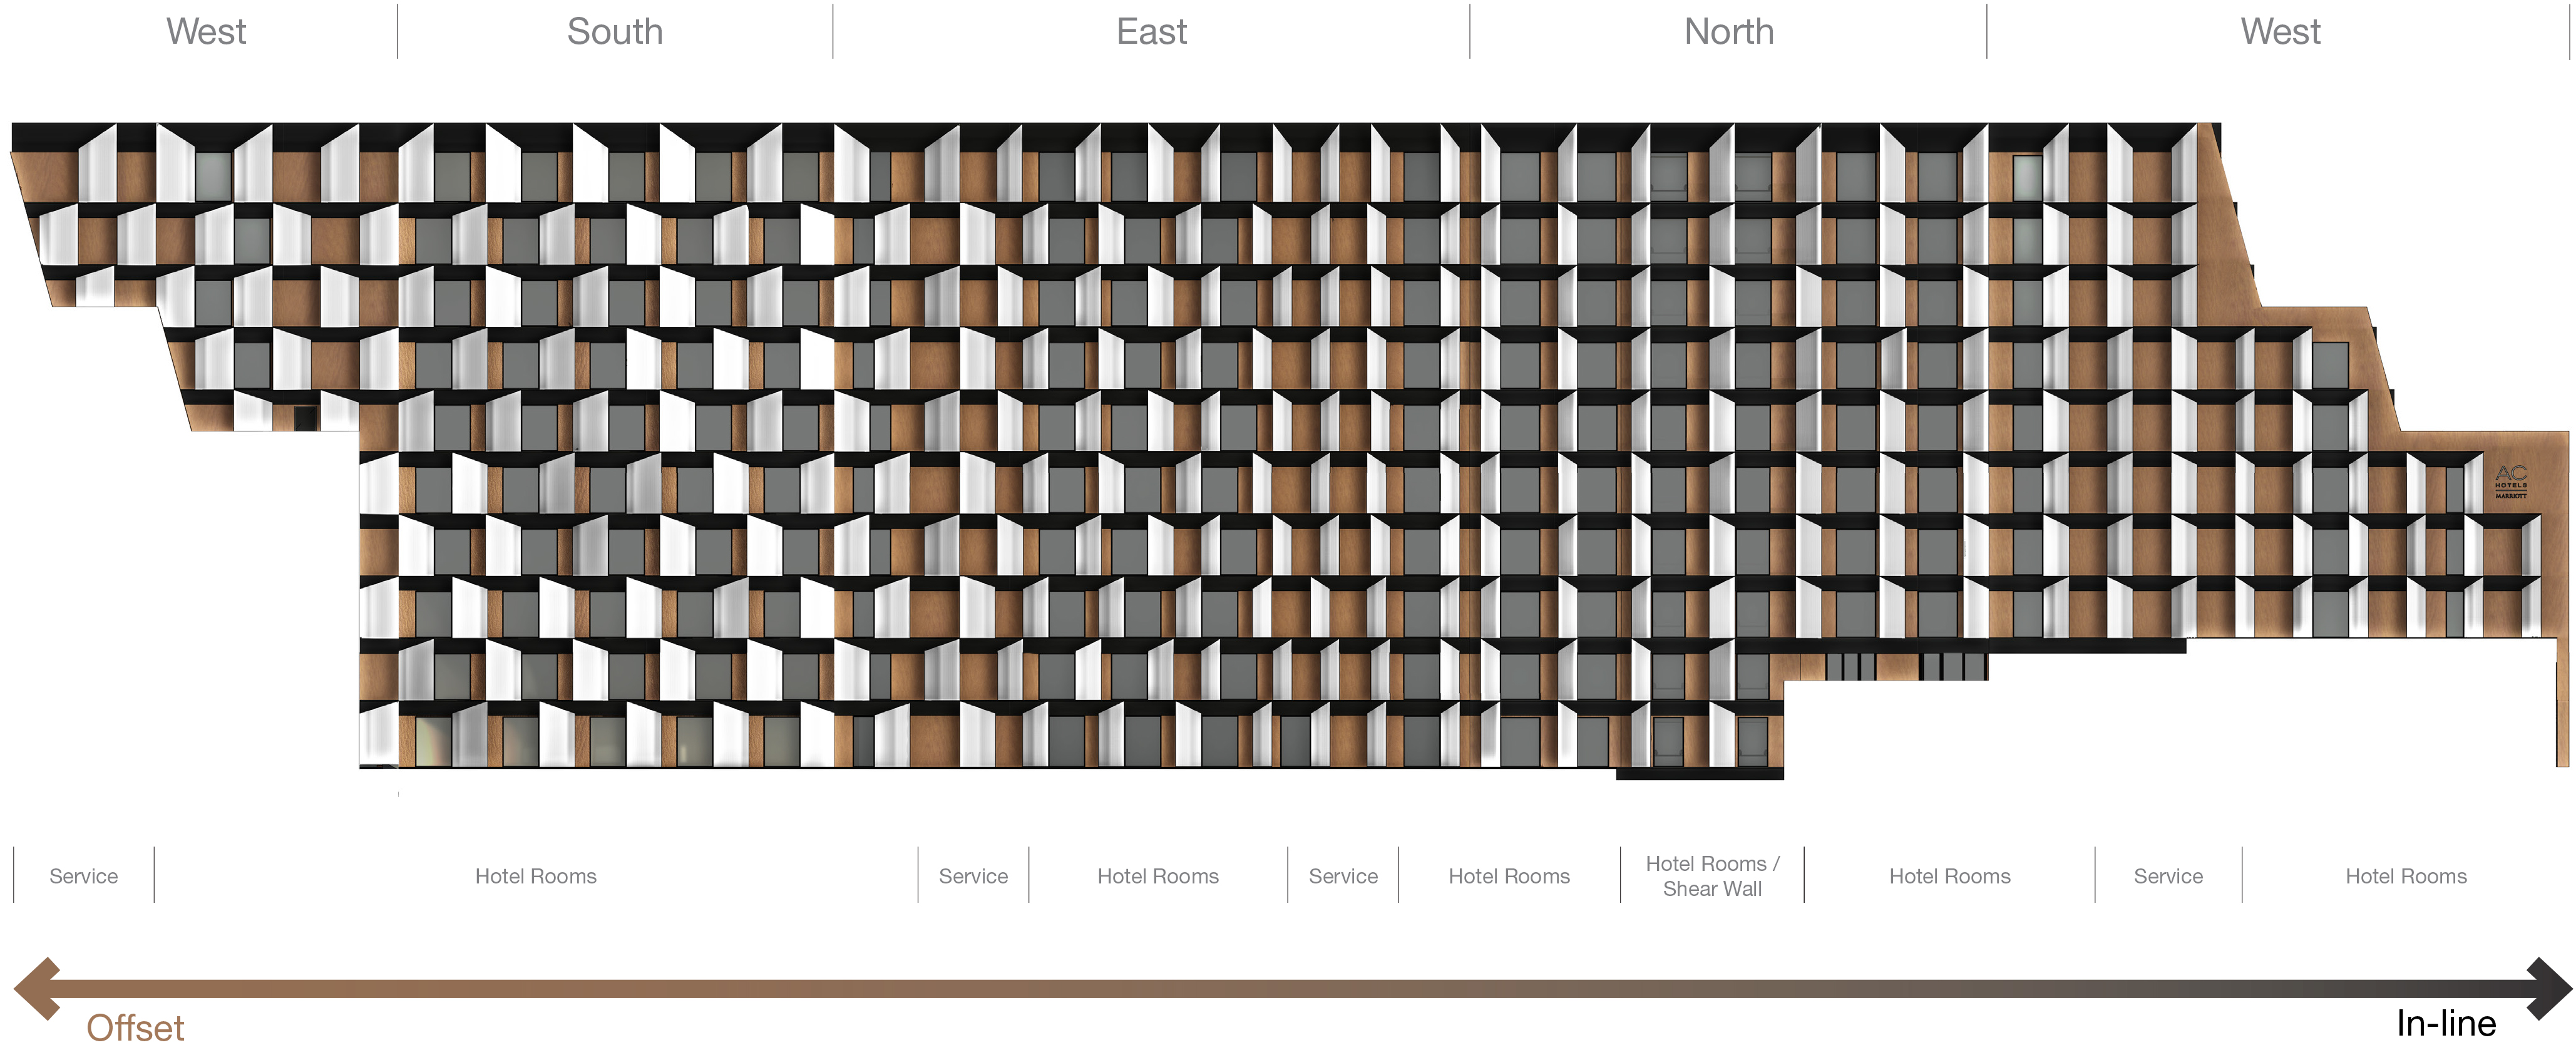Click the leftmost Hotel Rooms label
This screenshot has height=1055, width=2576.
pos(535,876)
